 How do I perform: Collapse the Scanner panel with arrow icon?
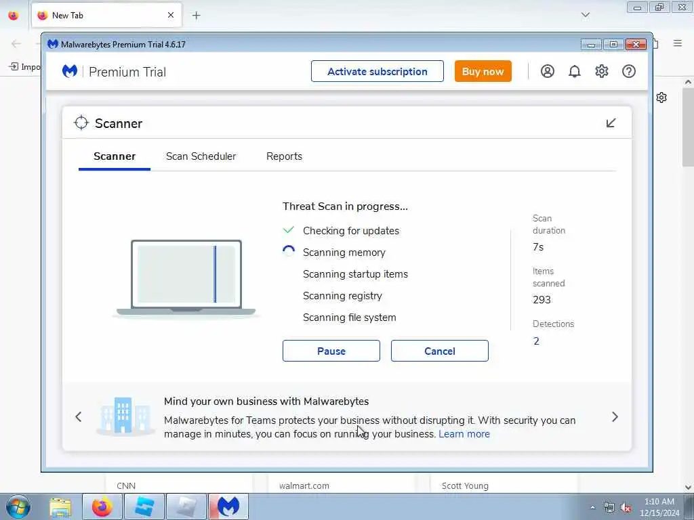pos(611,123)
